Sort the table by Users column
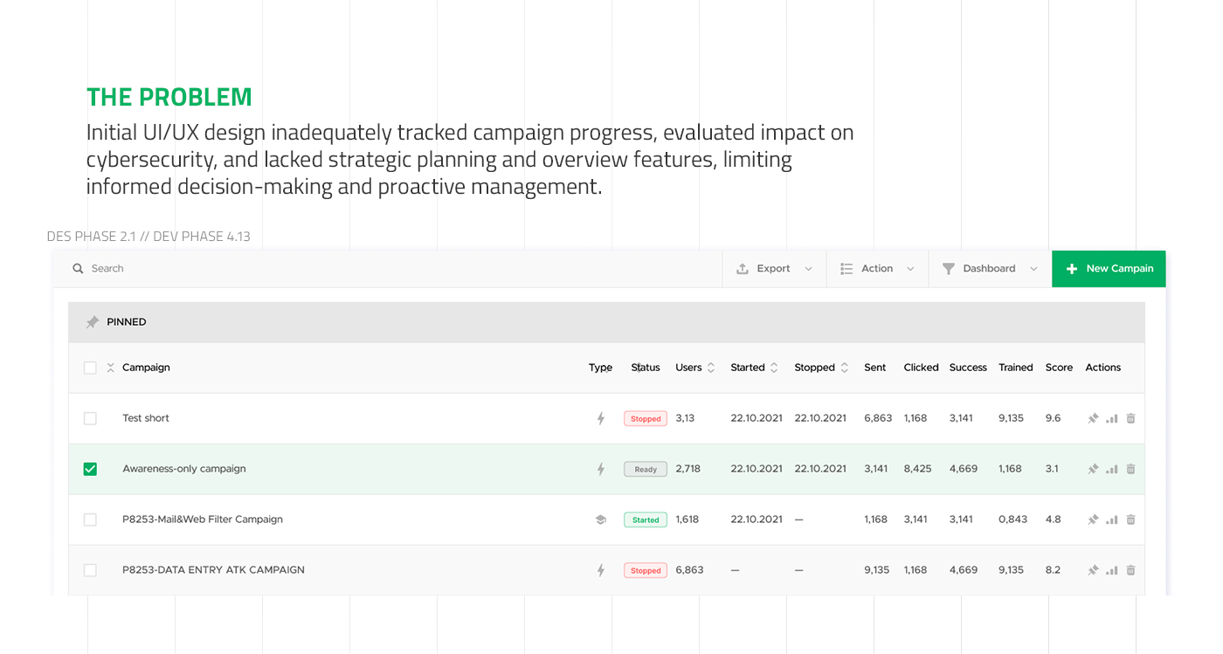The width and height of the screenshot is (1223, 654). pos(710,368)
